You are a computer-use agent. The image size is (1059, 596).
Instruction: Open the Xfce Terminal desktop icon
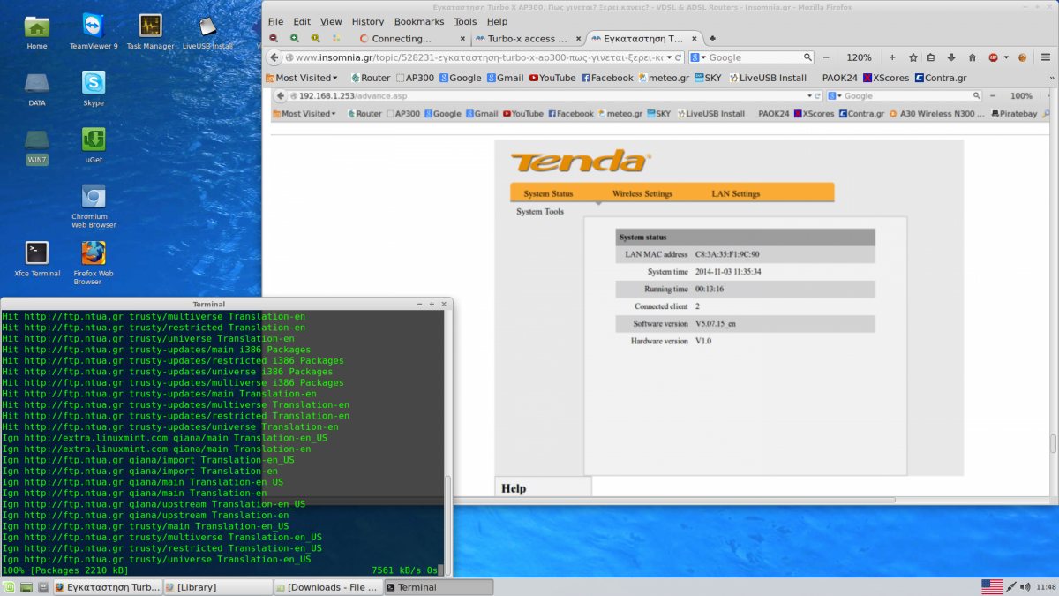37,259
